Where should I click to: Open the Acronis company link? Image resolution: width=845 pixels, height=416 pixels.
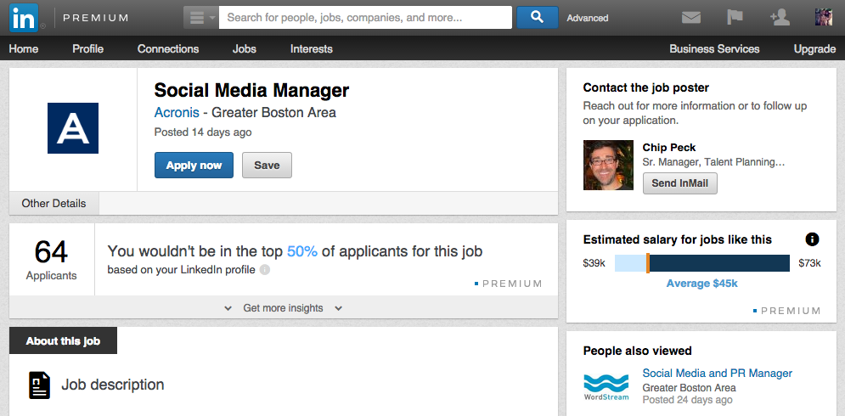tap(177, 113)
